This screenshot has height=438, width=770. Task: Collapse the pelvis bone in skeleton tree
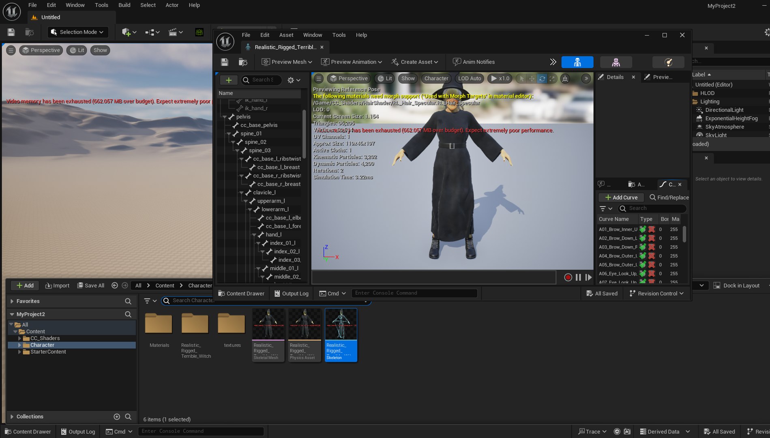pos(225,117)
